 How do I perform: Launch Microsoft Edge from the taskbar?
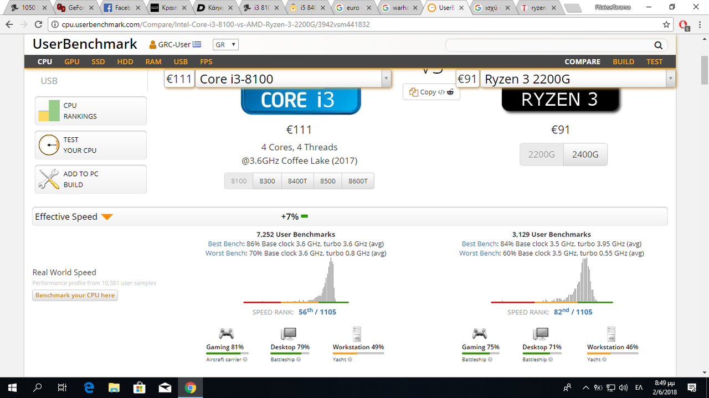click(x=89, y=387)
